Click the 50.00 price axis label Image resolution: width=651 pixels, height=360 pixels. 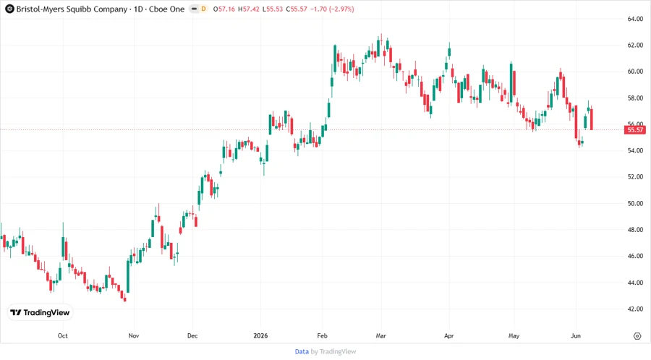click(635, 203)
